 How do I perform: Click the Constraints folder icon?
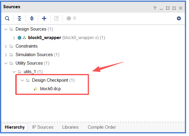coord(11,46)
